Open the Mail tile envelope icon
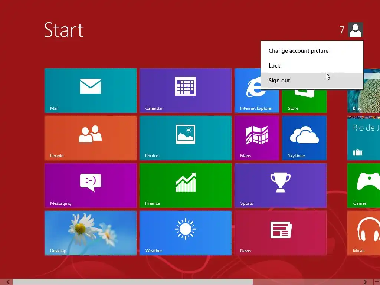 91,86
